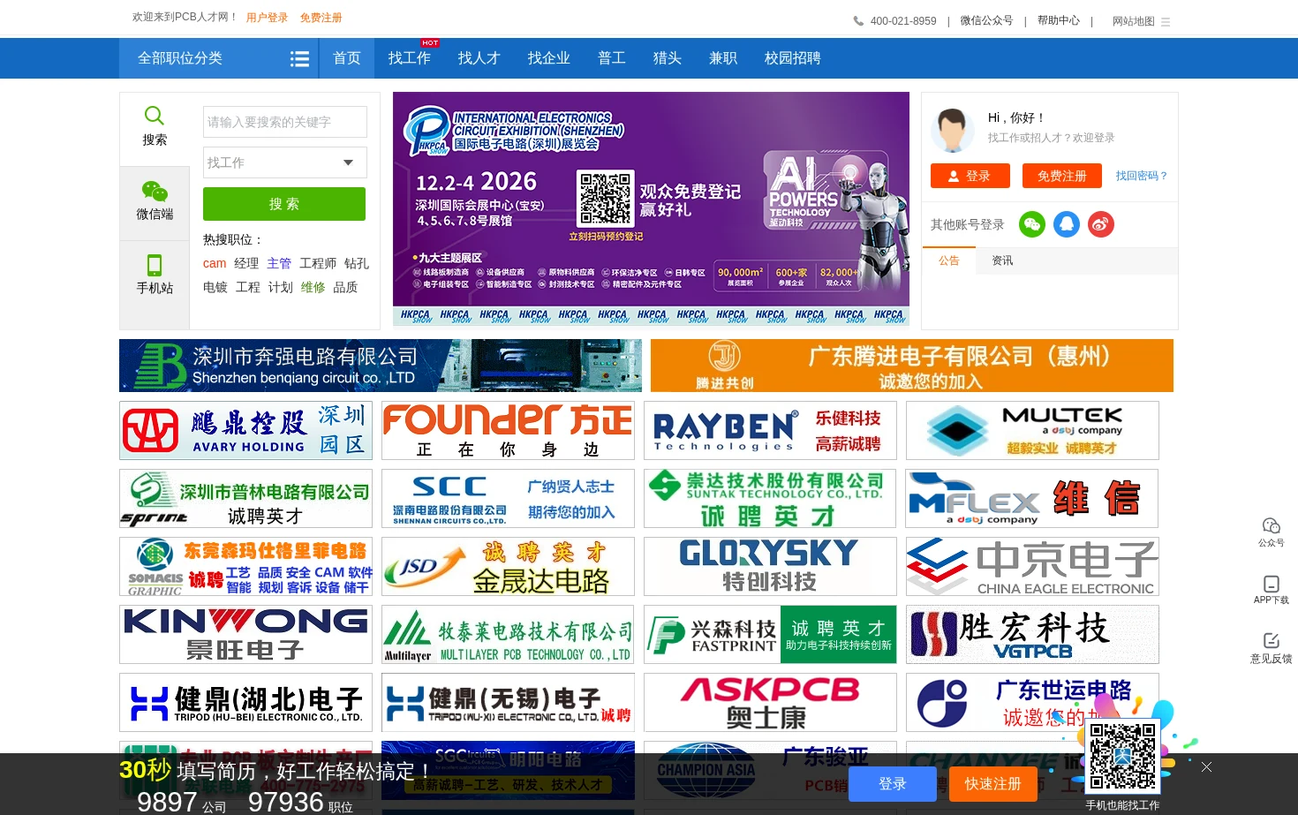Image resolution: width=1298 pixels, height=815 pixels.
Task: Click 微信公众号 link in header
Action: pyautogui.click(x=986, y=20)
